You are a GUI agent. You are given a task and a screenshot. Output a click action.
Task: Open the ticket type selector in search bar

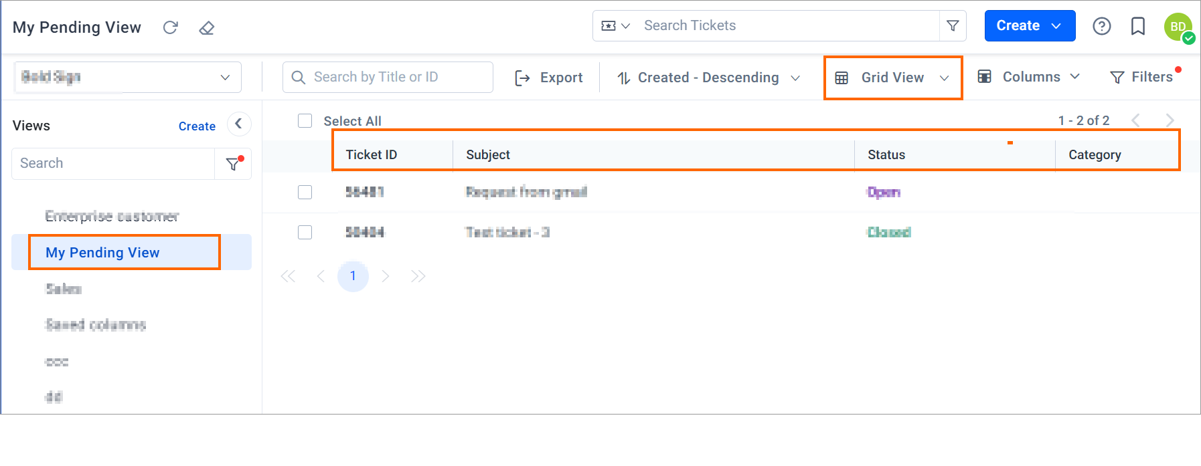(x=615, y=26)
